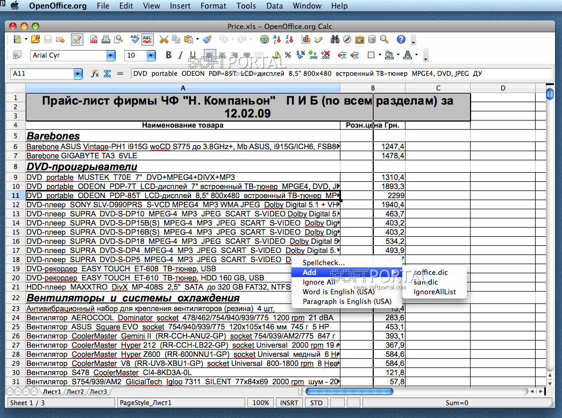Image resolution: width=562 pixels, height=418 pixels.
Task: Add word to IgnoreAllList
Action: coord(435,292)
